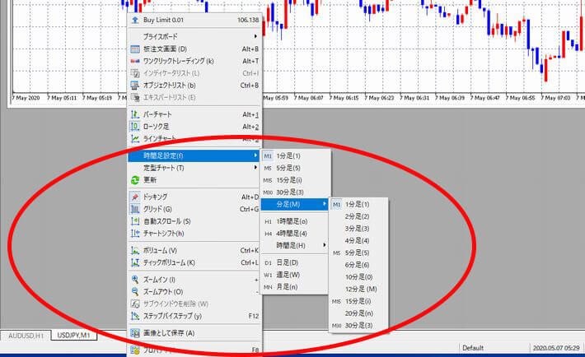
Task: Click the グリッド grid icon
Action: pos(135,209)
